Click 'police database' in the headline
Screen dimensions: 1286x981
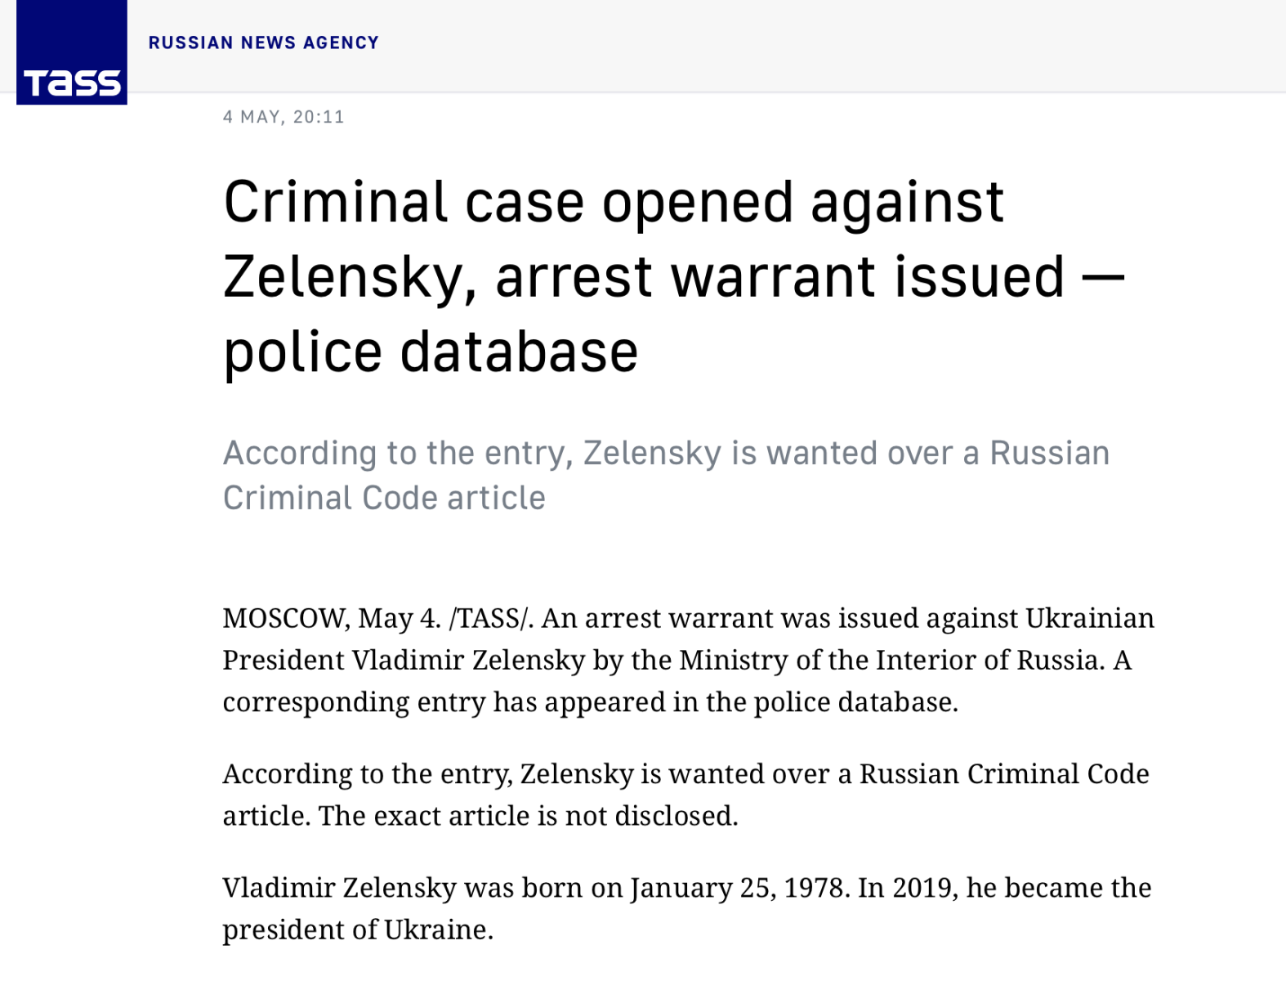pyautogui.click(x=431, y=352)
